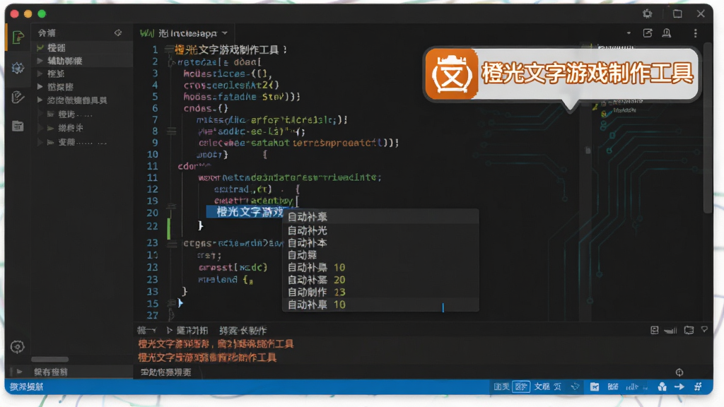724x407 pixels.
Task: Click the third bottom panel tab ending 制作
Action: [x=243, y=331]
